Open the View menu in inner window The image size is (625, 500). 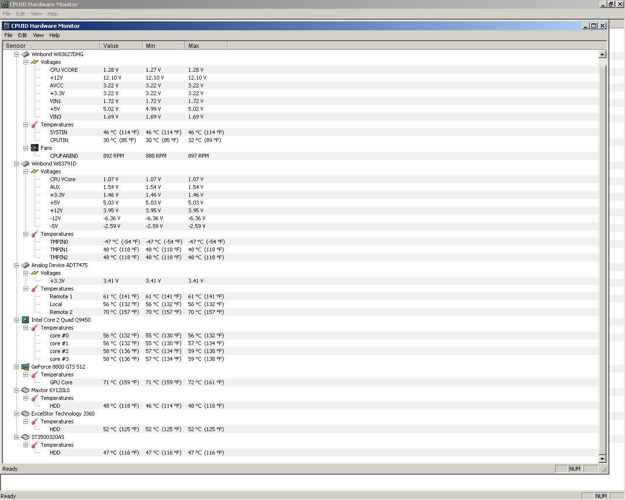pos(38,35)
